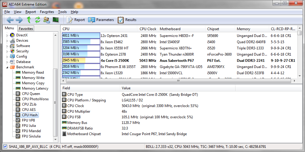Open the View menu
Screen dimensions: 305x152
click(x=18, y=12)
